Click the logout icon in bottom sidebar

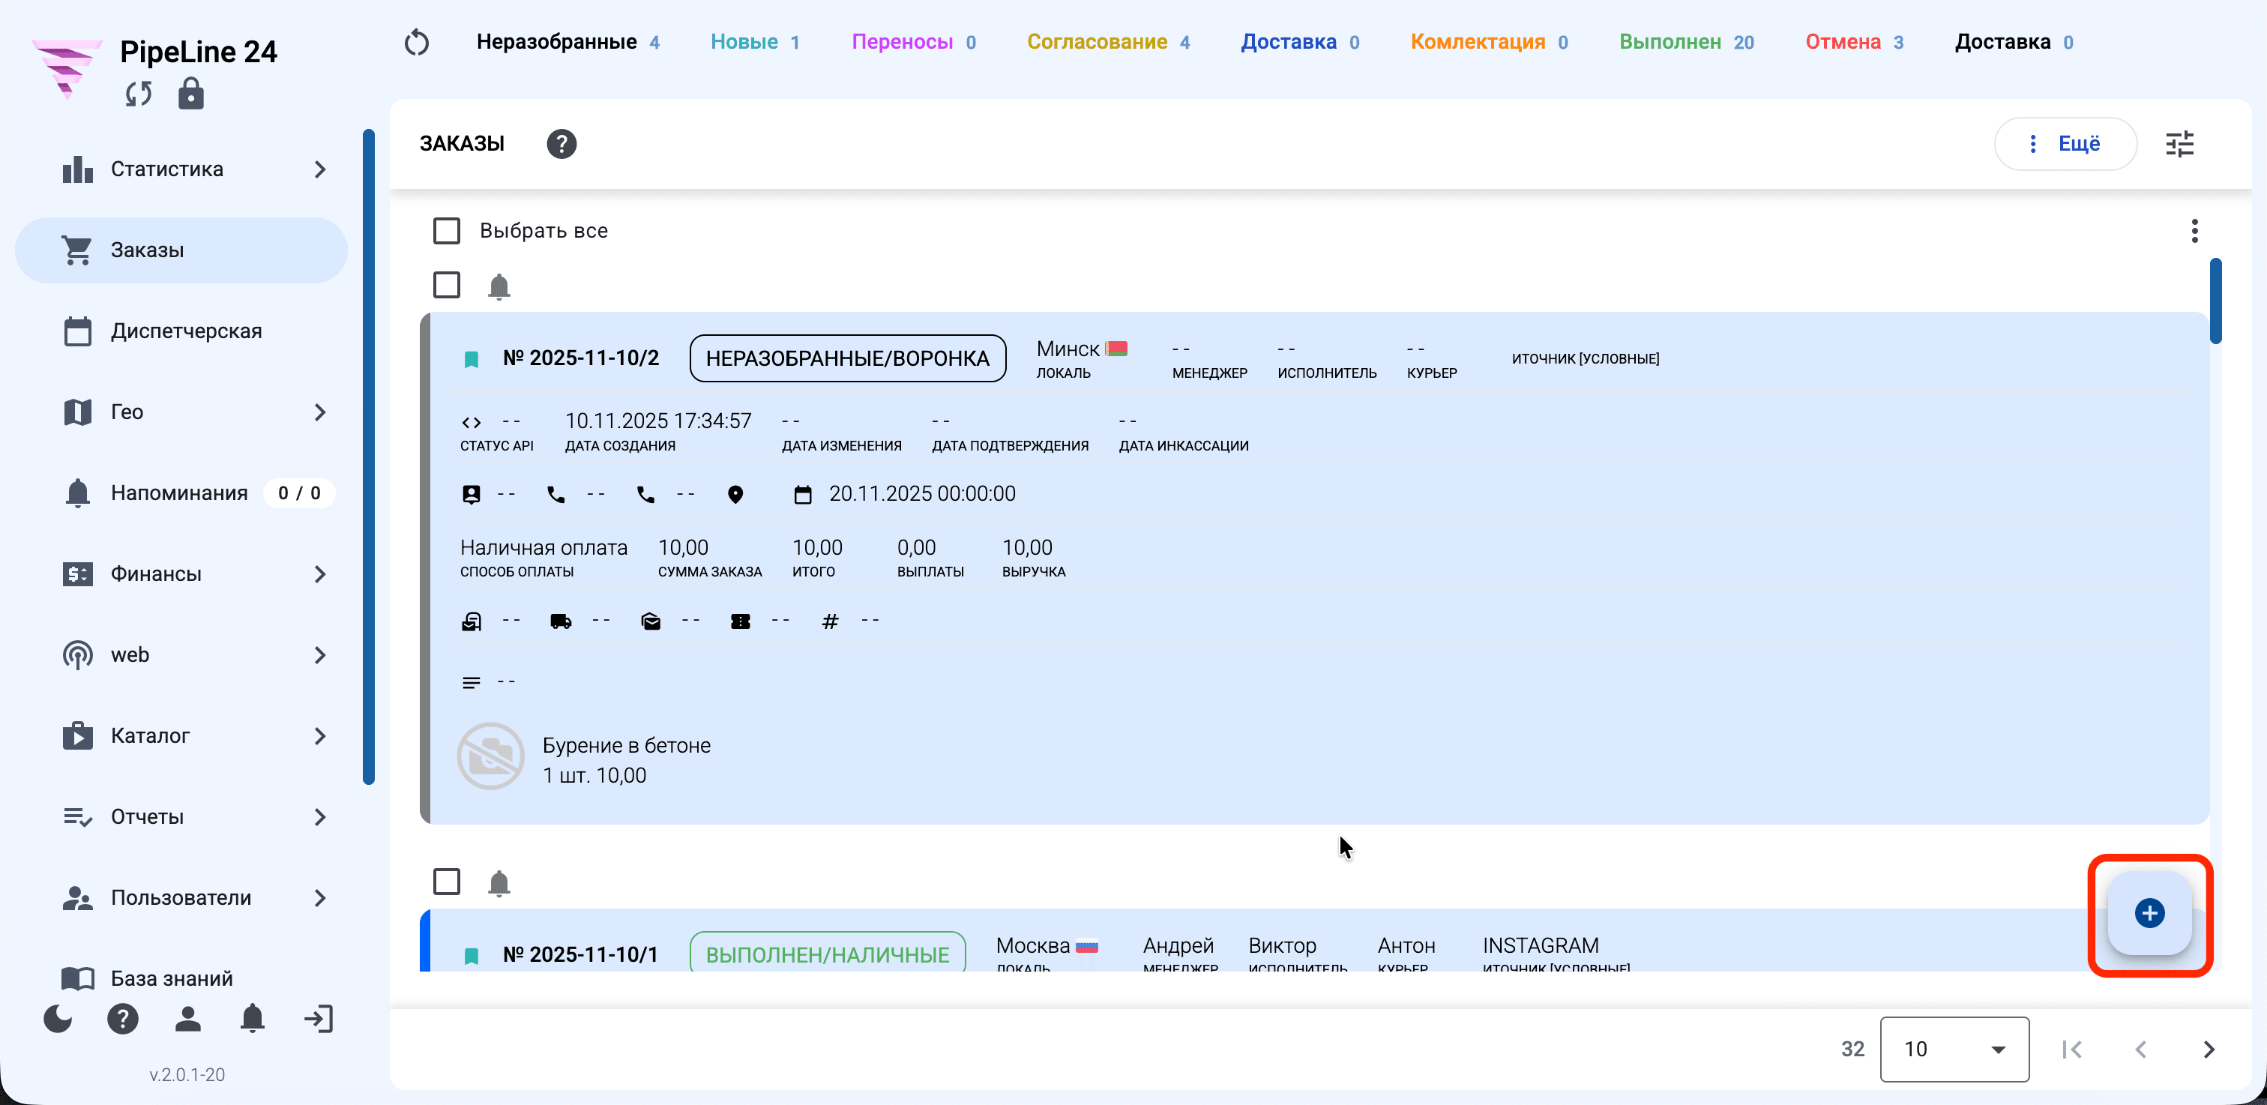click(x=319, y=1019)
